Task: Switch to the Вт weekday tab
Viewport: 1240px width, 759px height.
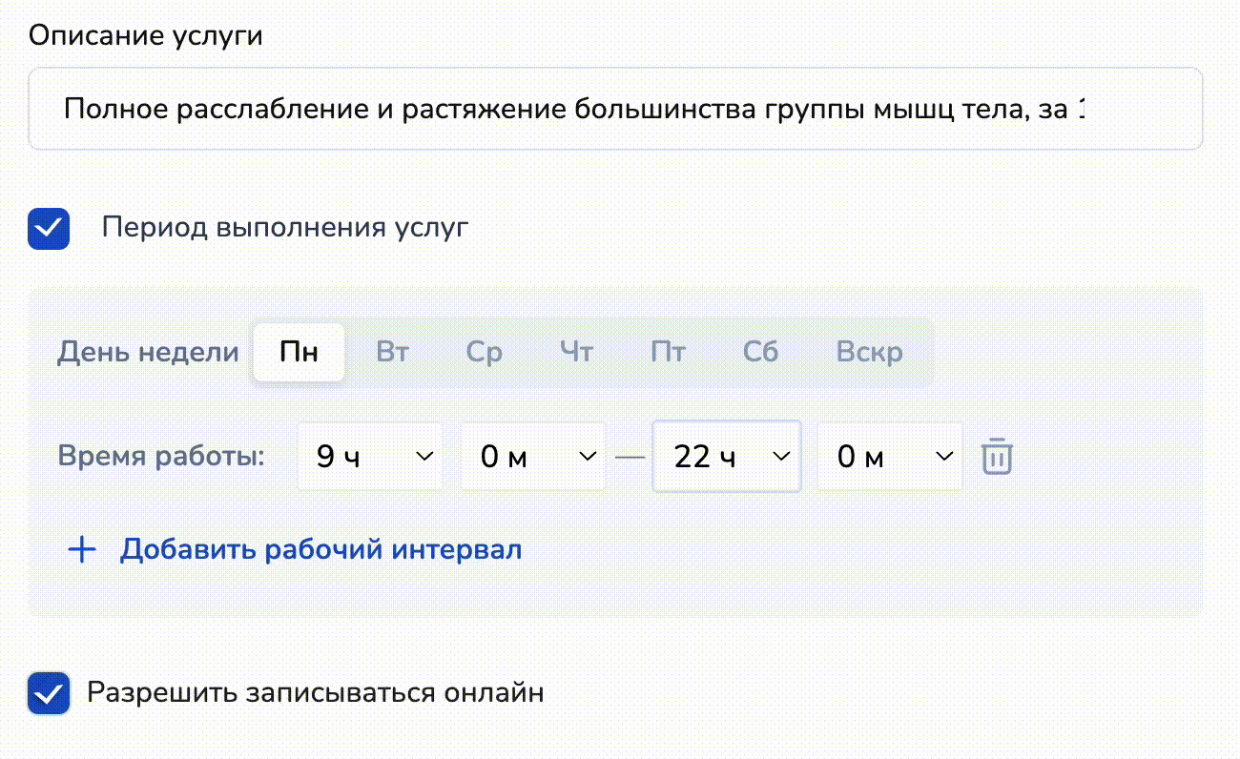Action: tap(392, 353)
